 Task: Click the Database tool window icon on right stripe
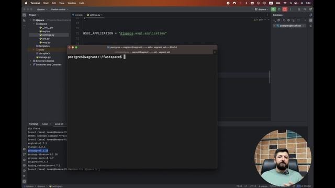310,20
